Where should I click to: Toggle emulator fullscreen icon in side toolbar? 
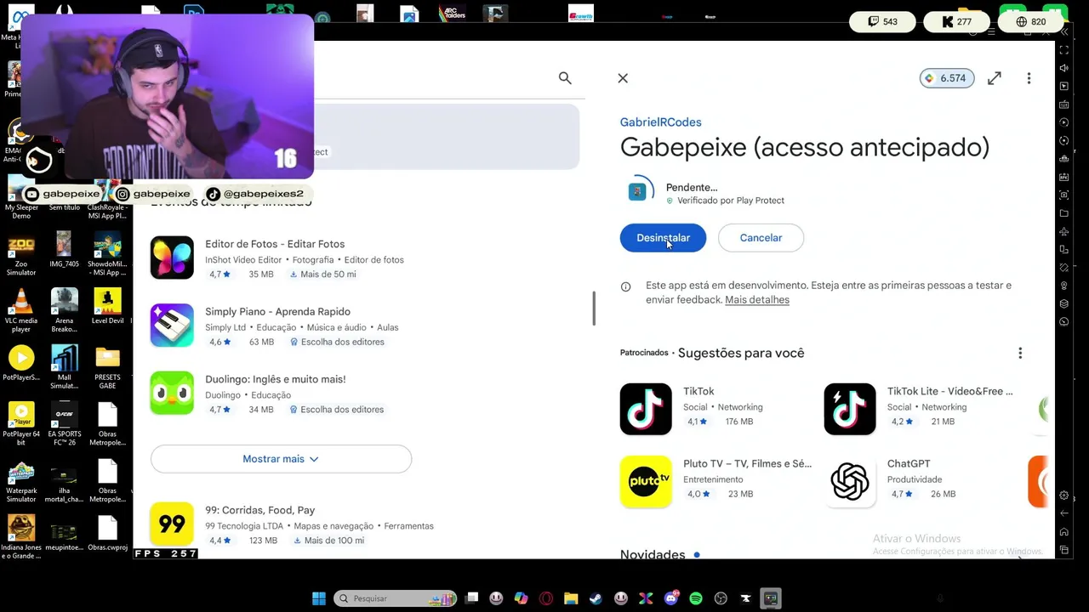pos(1063,49)
